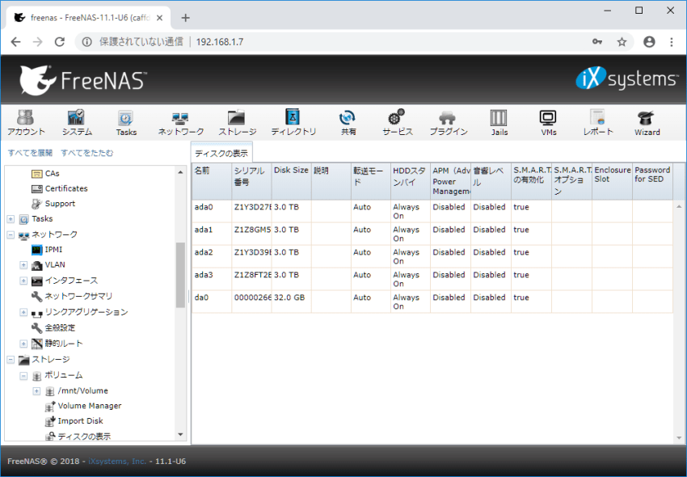Screen dimensions: 687x477
Task: Collapse the ボリューム tree node
Action: [23, 375]
